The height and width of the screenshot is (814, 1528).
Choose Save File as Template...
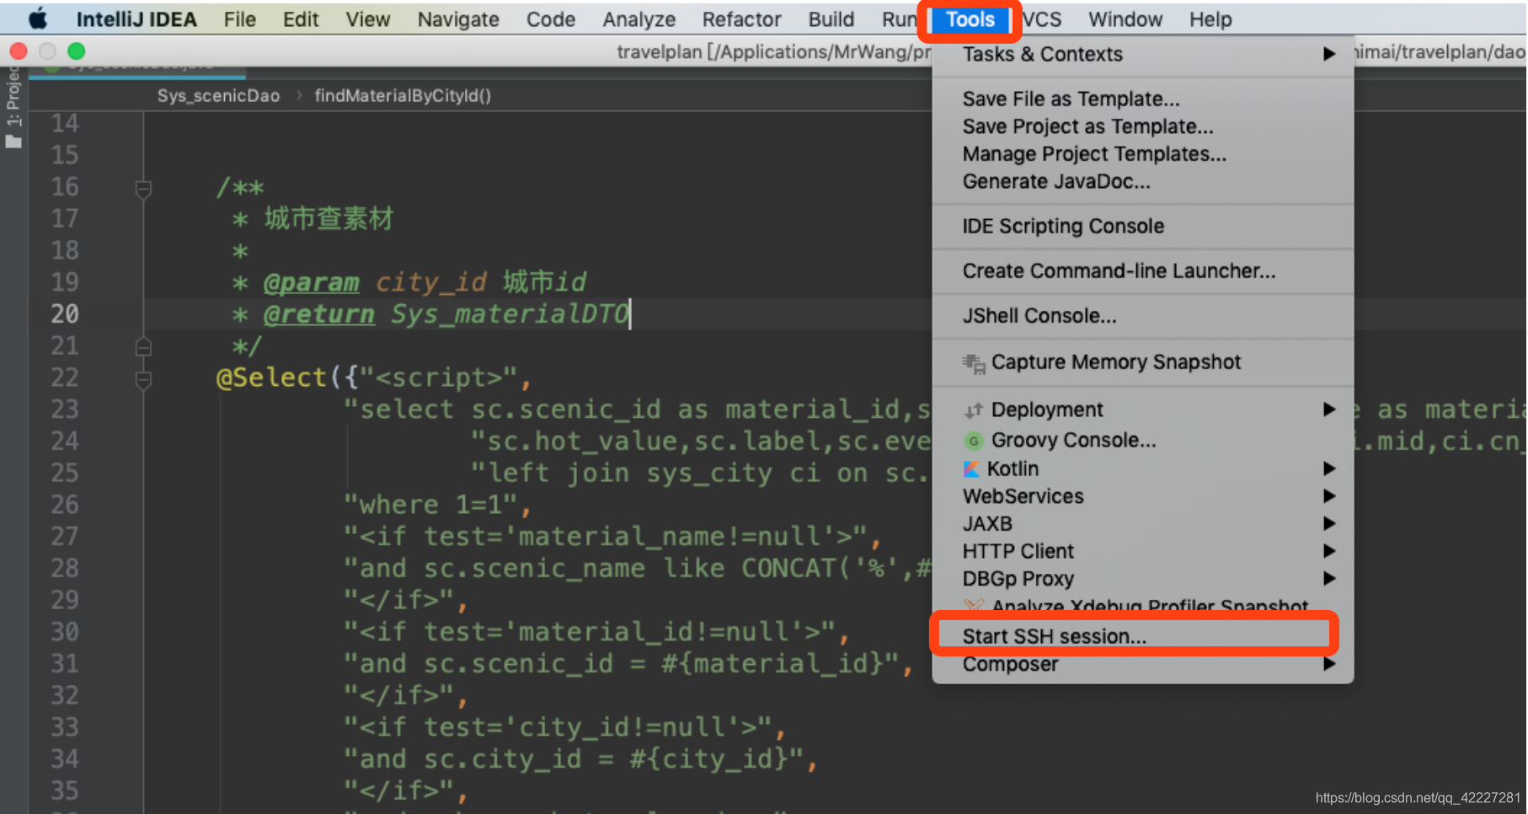click(x=1143, y=99)
